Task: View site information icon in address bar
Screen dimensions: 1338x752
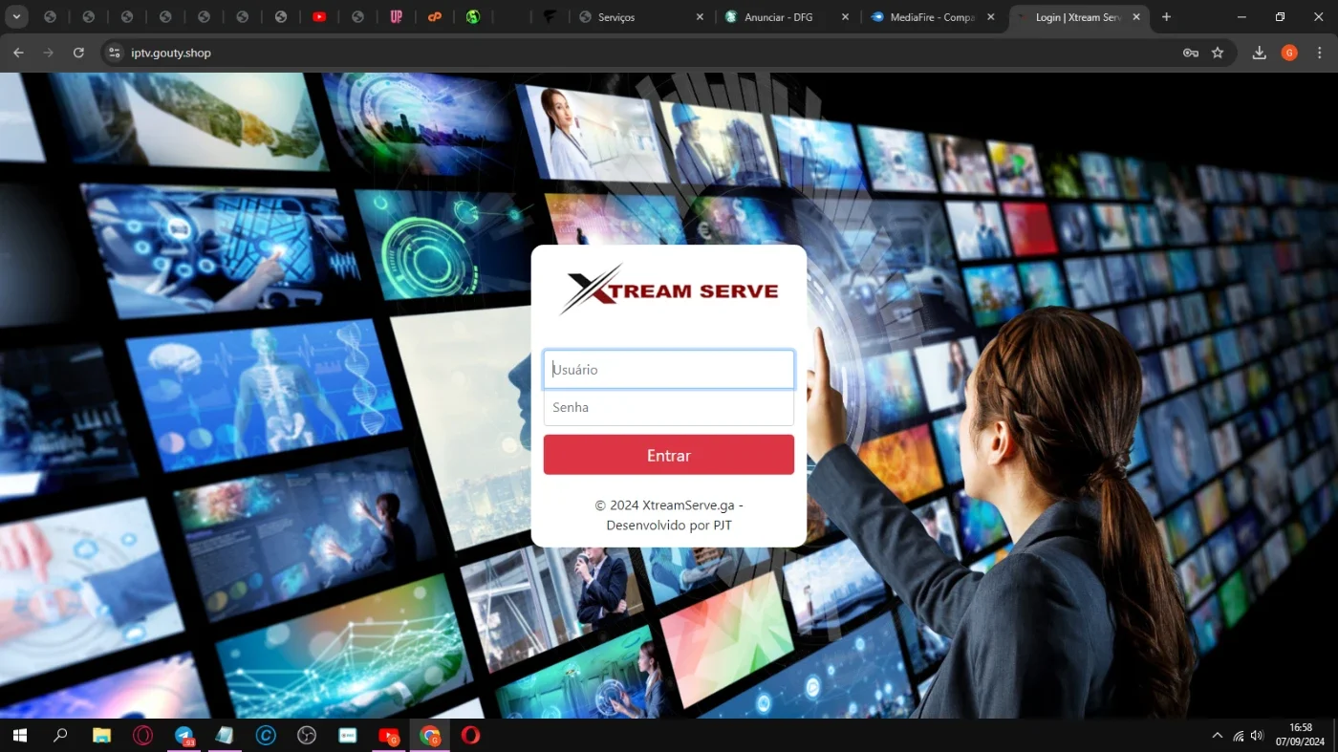Action: 115,53
